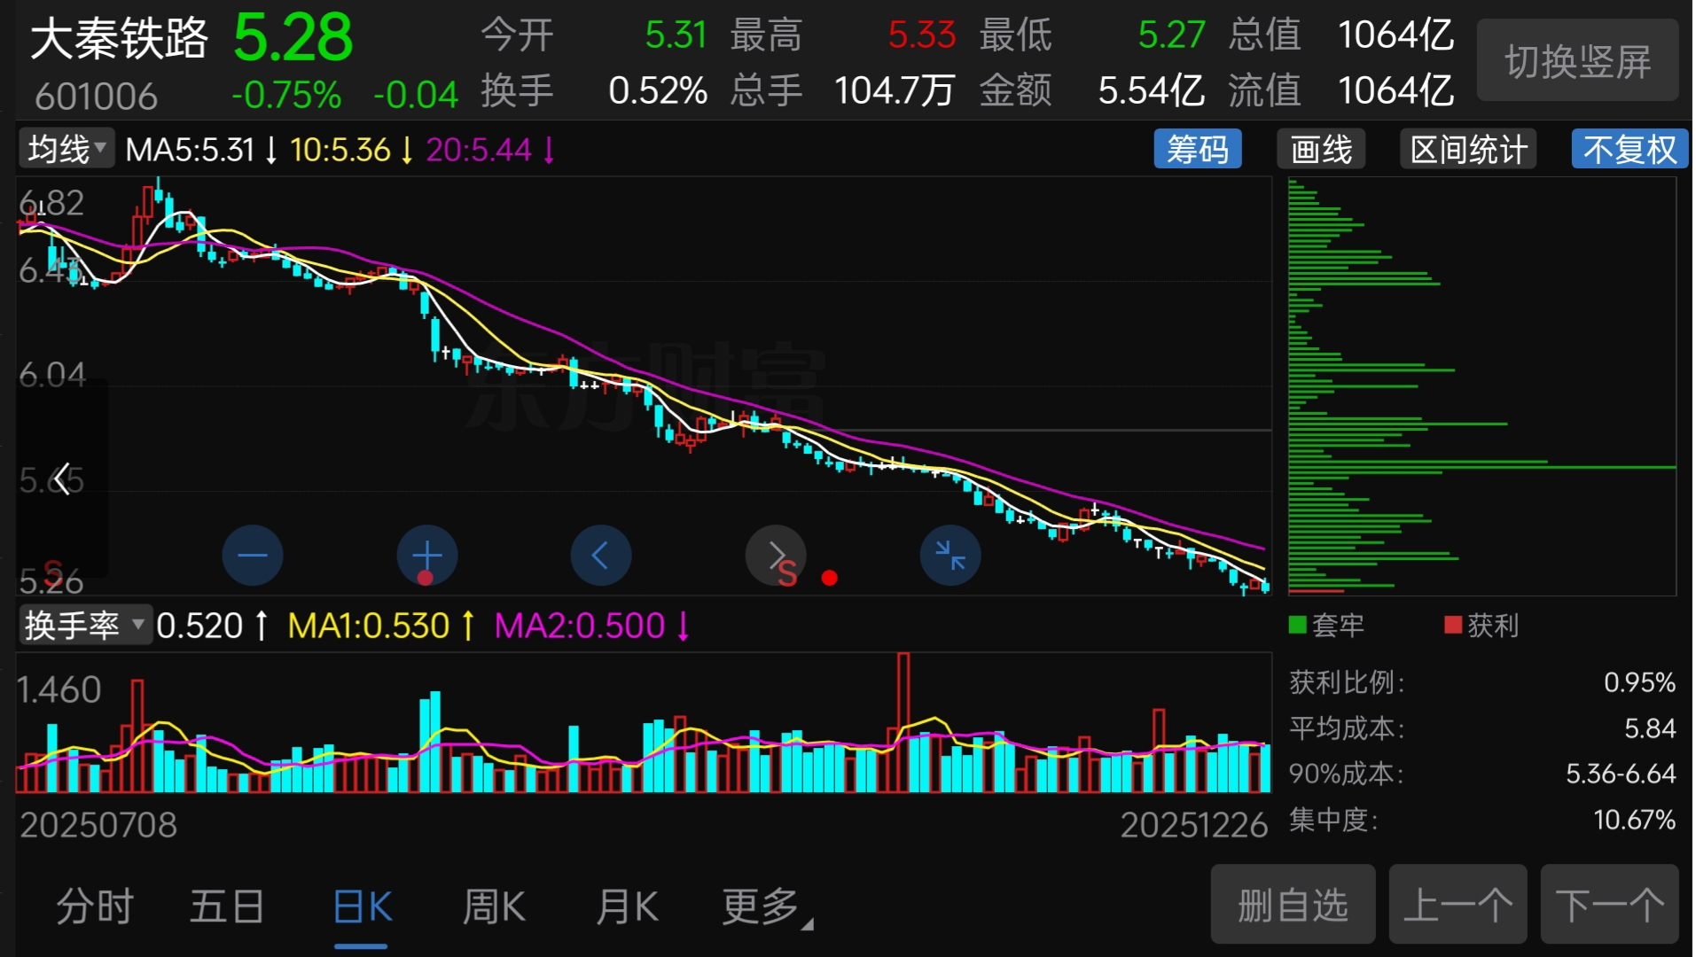Screen dimensions: 1696x957
Task: Tap the 获利比例 0.95% value
Action: pos(1639,682)
